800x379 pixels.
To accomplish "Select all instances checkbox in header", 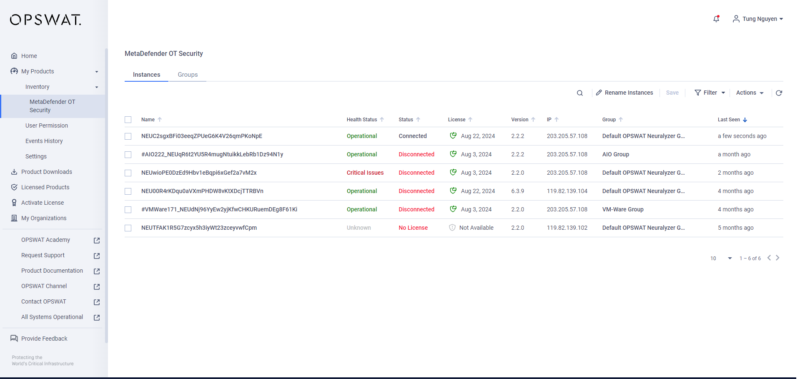I will [128, 120].
